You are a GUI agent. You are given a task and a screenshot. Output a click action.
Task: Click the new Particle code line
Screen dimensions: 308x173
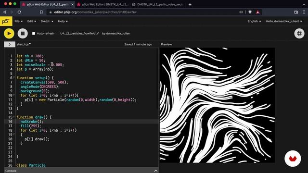[x=80, y=99]
